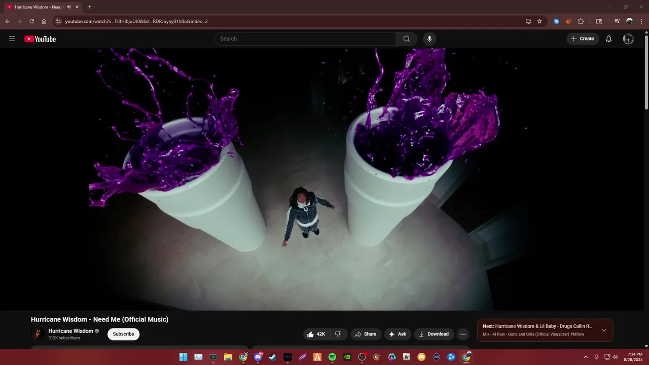Viewport: 649px width, 365px height.
Task: Open the media control music-note icon
Action: [x=617, y=21]
